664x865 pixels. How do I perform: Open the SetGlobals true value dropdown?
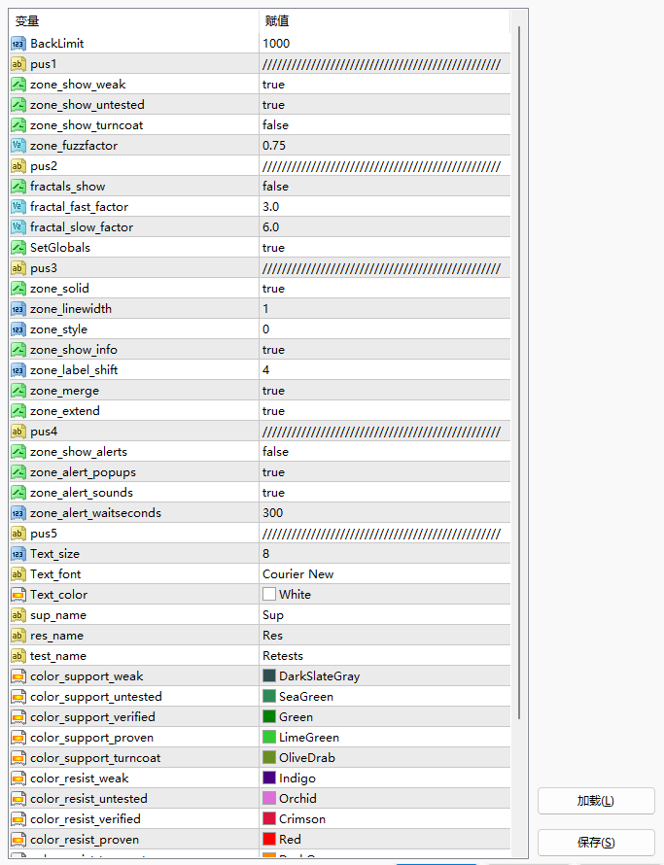click(385, 248)
